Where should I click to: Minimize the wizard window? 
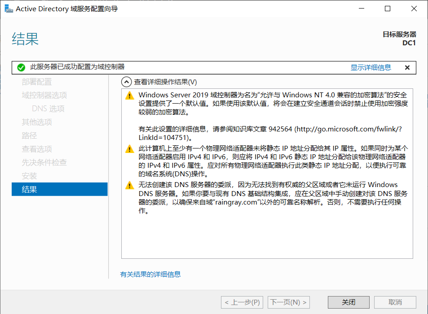(x=362, y=9)
